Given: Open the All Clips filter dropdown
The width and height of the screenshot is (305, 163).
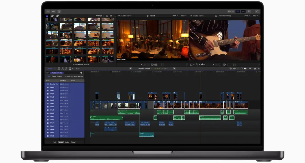Looking at the screenshot, I should pyautogui.click(x=100, y=16).
